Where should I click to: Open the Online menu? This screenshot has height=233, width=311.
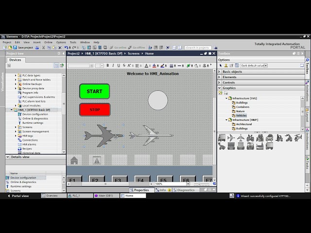pos(48,42)
